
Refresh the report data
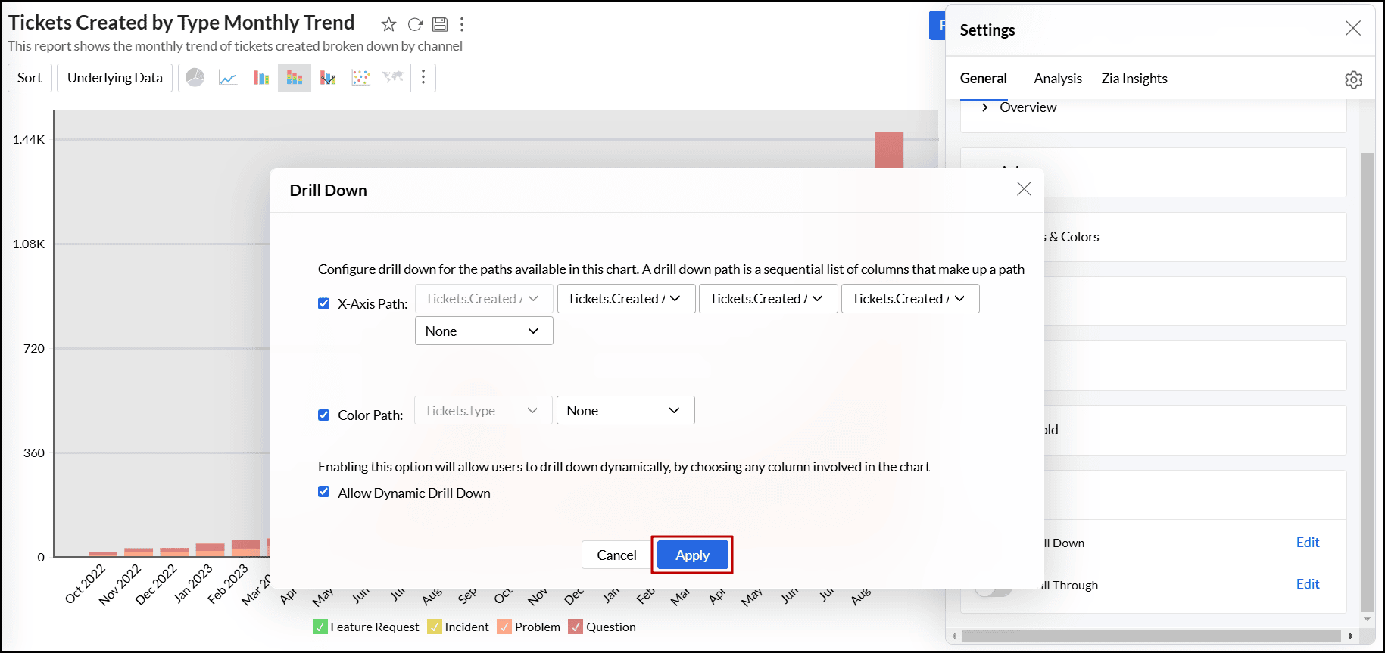coord(415,24)
